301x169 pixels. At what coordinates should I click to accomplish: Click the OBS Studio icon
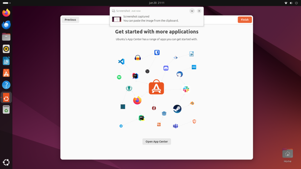tap(147, 71)
